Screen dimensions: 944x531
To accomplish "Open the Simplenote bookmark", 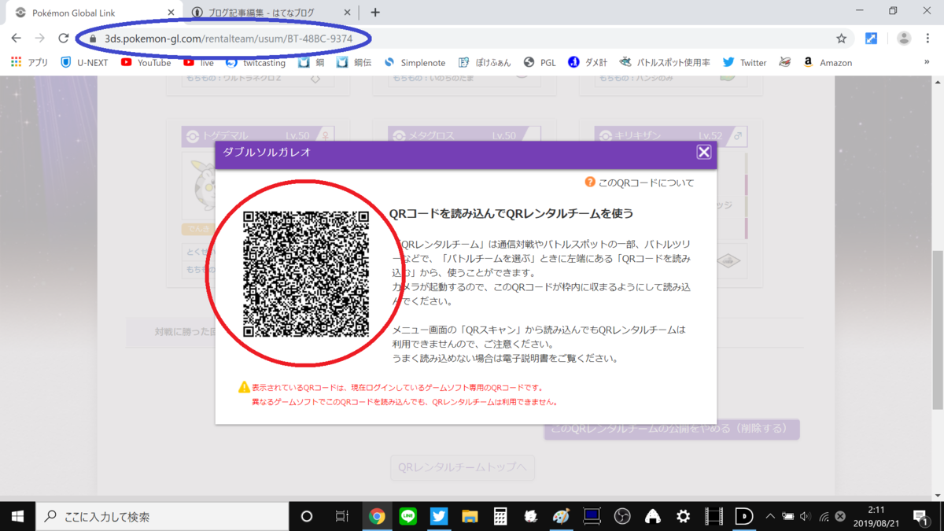I will click(x=415, y=62).
